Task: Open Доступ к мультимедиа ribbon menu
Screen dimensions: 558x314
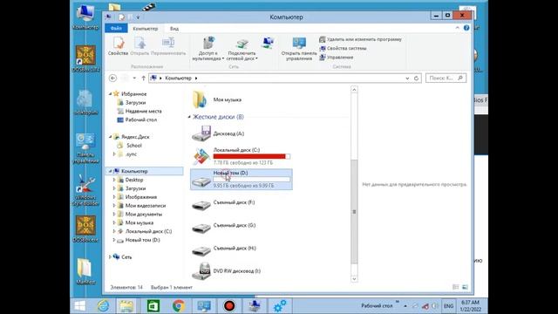Action: (x=208, y=49)
